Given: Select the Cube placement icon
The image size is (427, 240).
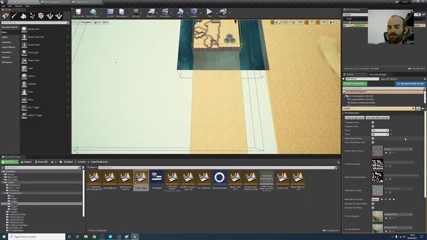Looking at the screenshot, I should coord(24,68).
